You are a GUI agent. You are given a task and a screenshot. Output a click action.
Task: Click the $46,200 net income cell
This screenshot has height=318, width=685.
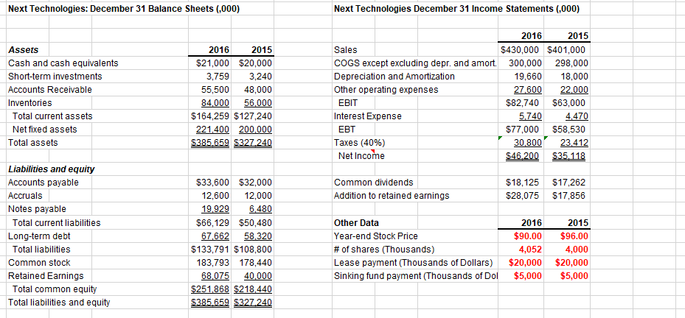pos(524,156)
